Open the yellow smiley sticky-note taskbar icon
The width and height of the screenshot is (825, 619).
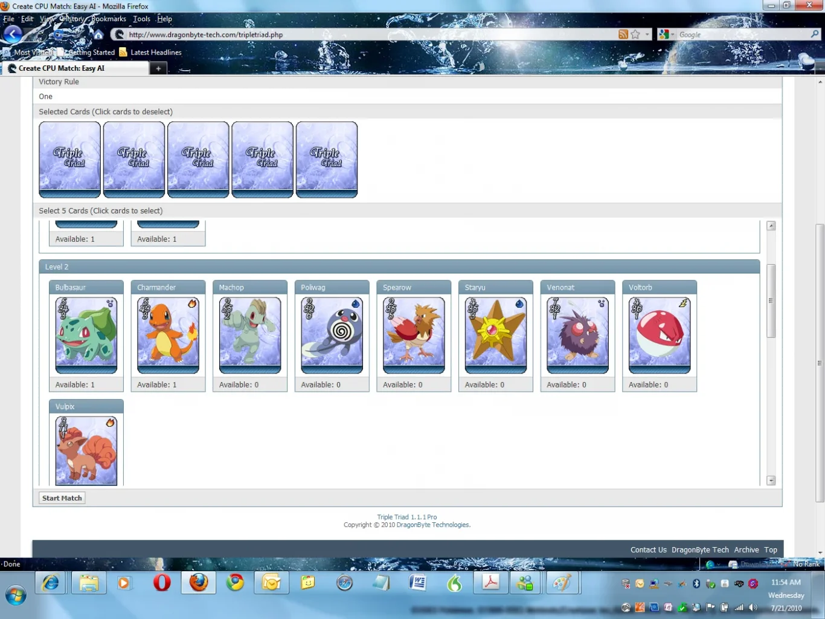point(308,583)
